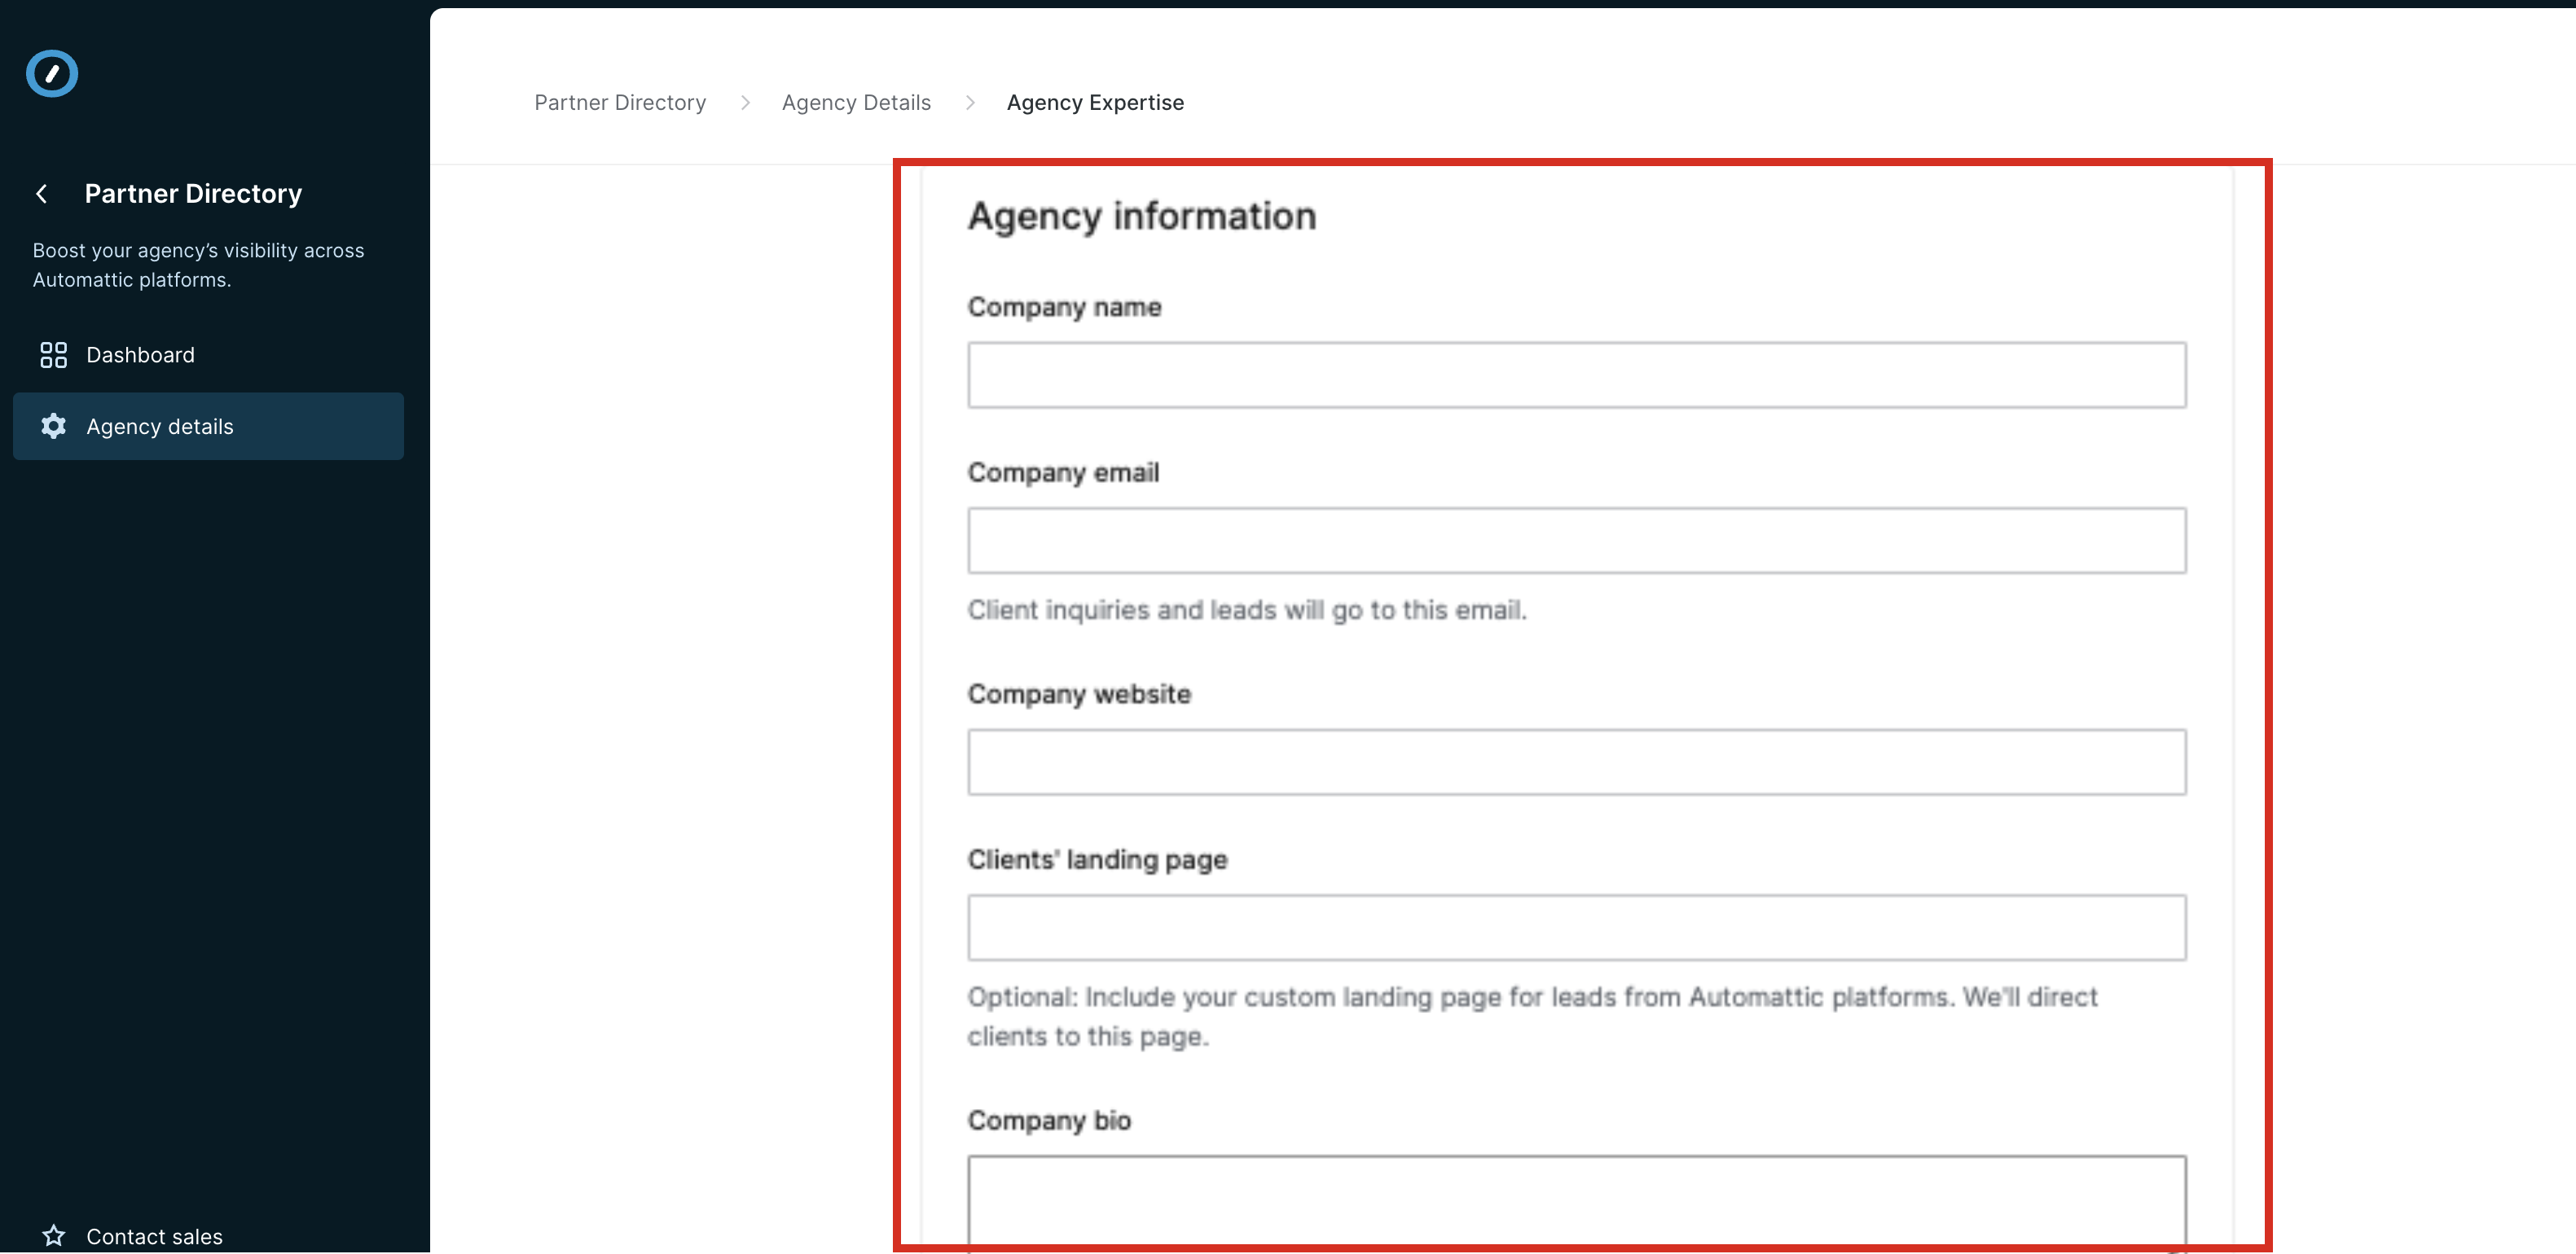This screenshot has height=1254, width=2576.
Task: Click into the Company email field
Action: [1576, 541]
